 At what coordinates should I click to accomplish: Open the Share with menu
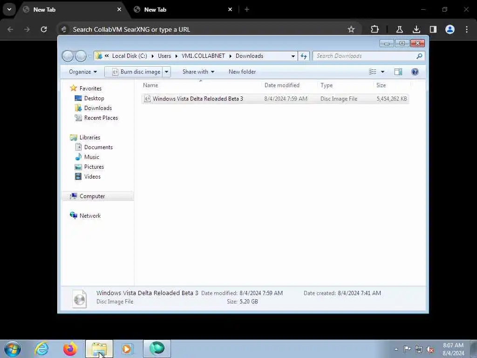click(198, 72)
